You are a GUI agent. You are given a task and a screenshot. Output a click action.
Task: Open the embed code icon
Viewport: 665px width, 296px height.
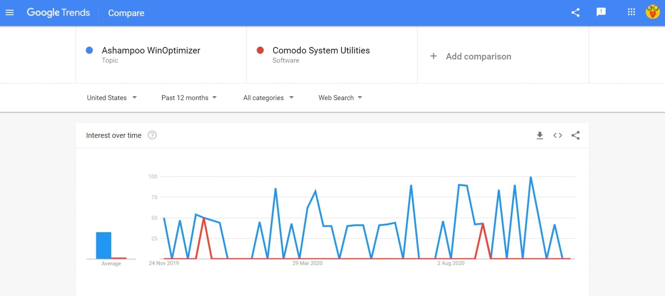tap(558, 135)
